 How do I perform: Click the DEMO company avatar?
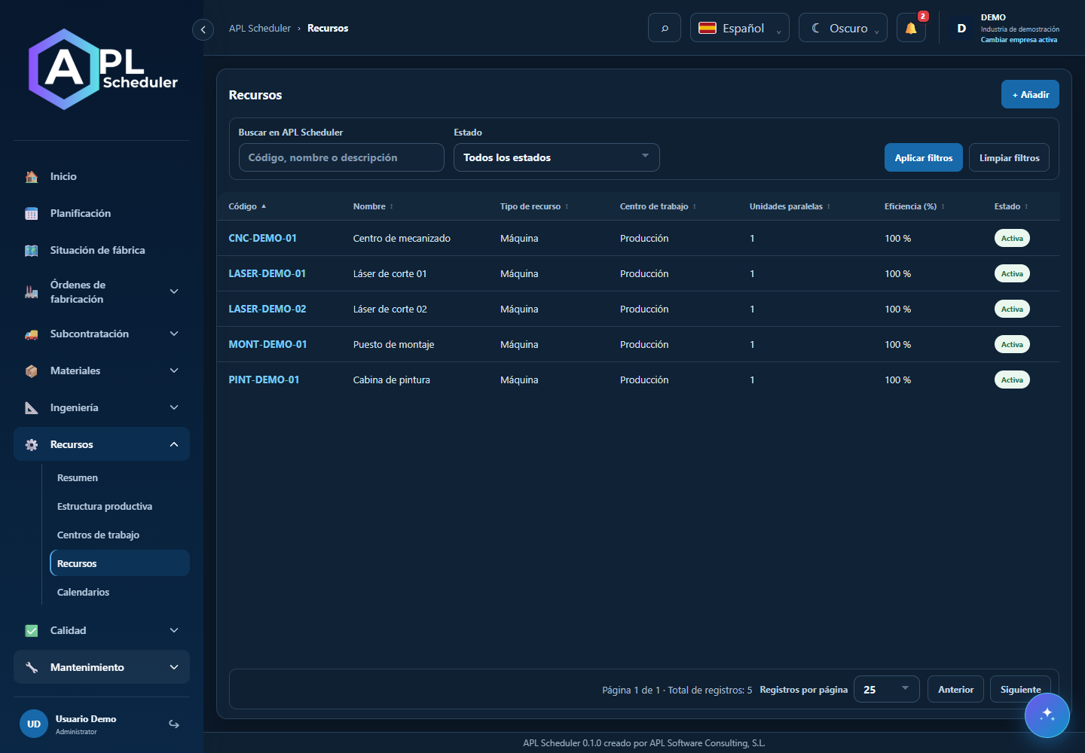coord(961,28)
